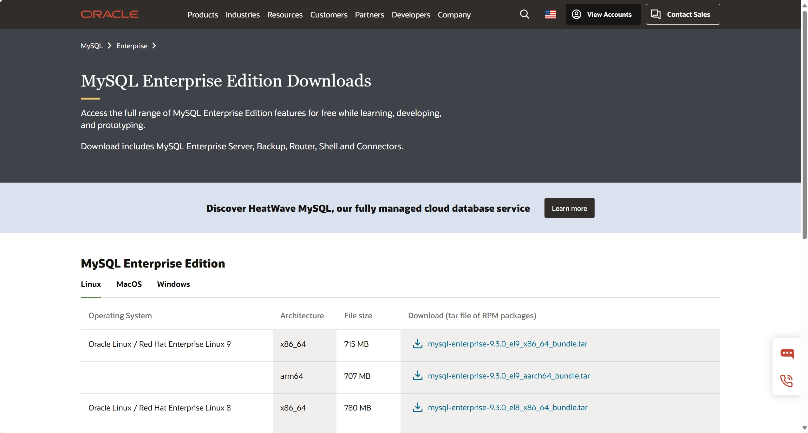This screenshot has width=808, height=433.
Task: Click the Contact Sales button
Action: (683, 14)
